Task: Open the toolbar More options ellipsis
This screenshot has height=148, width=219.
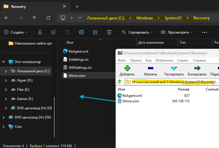Action: click(x=205, y=32)
